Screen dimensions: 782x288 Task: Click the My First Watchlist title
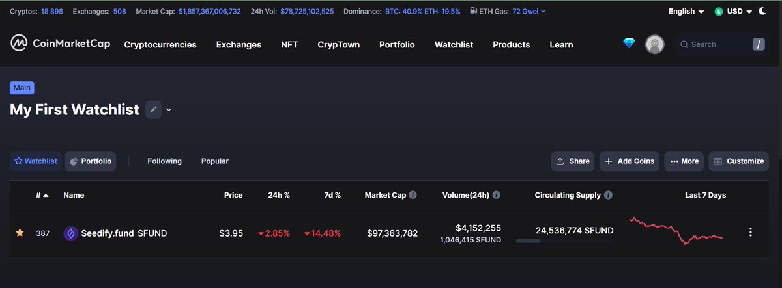click(74, 110)
